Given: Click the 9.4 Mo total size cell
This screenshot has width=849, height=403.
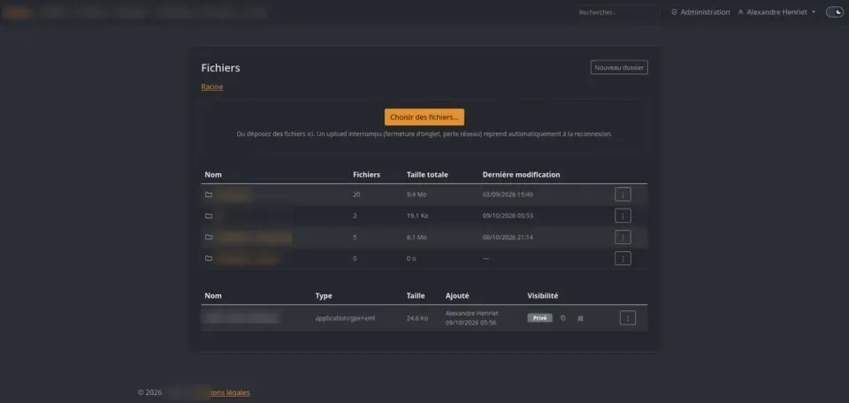Looking at the screenshot, I should point(417,194).
